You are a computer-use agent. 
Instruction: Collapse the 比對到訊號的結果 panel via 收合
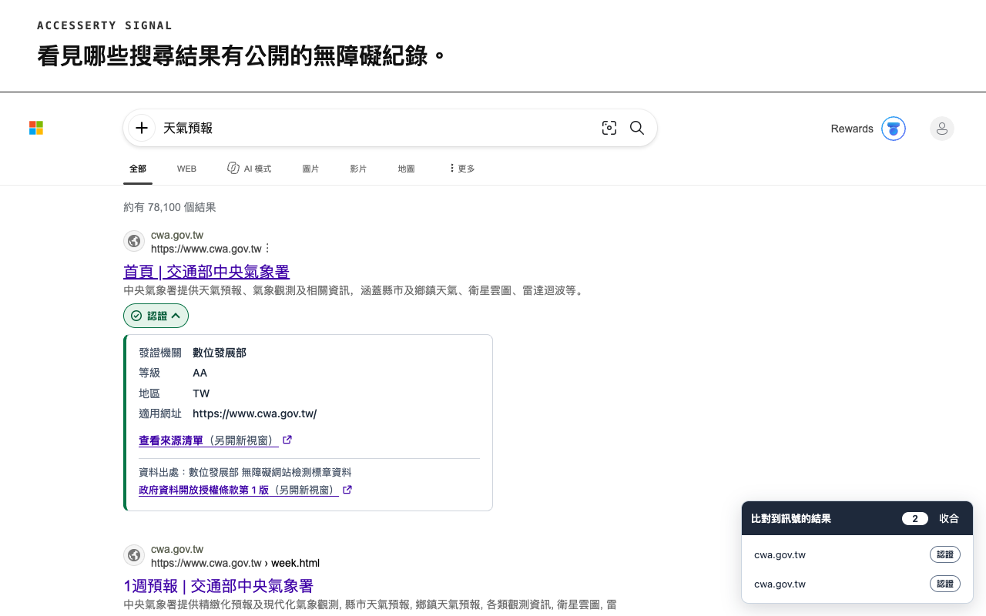click(949, 519)
